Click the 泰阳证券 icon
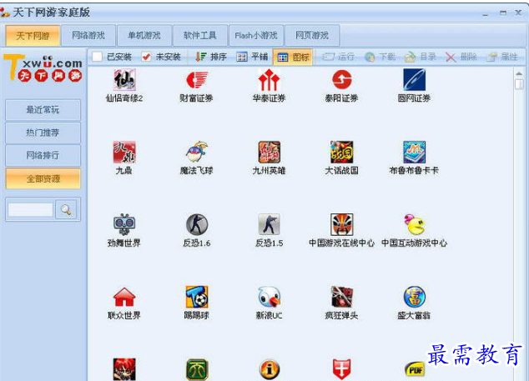 pos(342,80)
